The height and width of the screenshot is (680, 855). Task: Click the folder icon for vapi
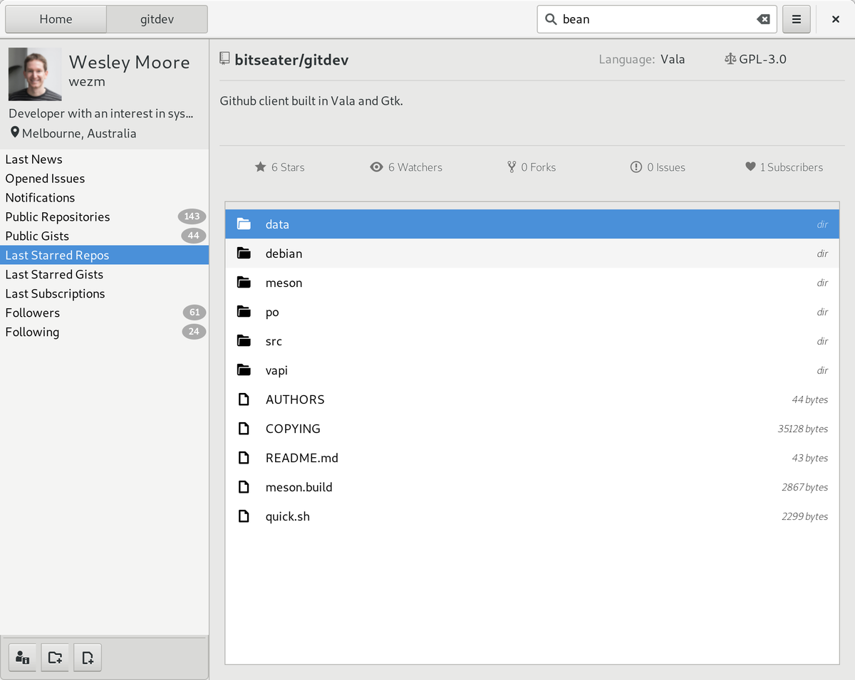[x=244, y=370]
